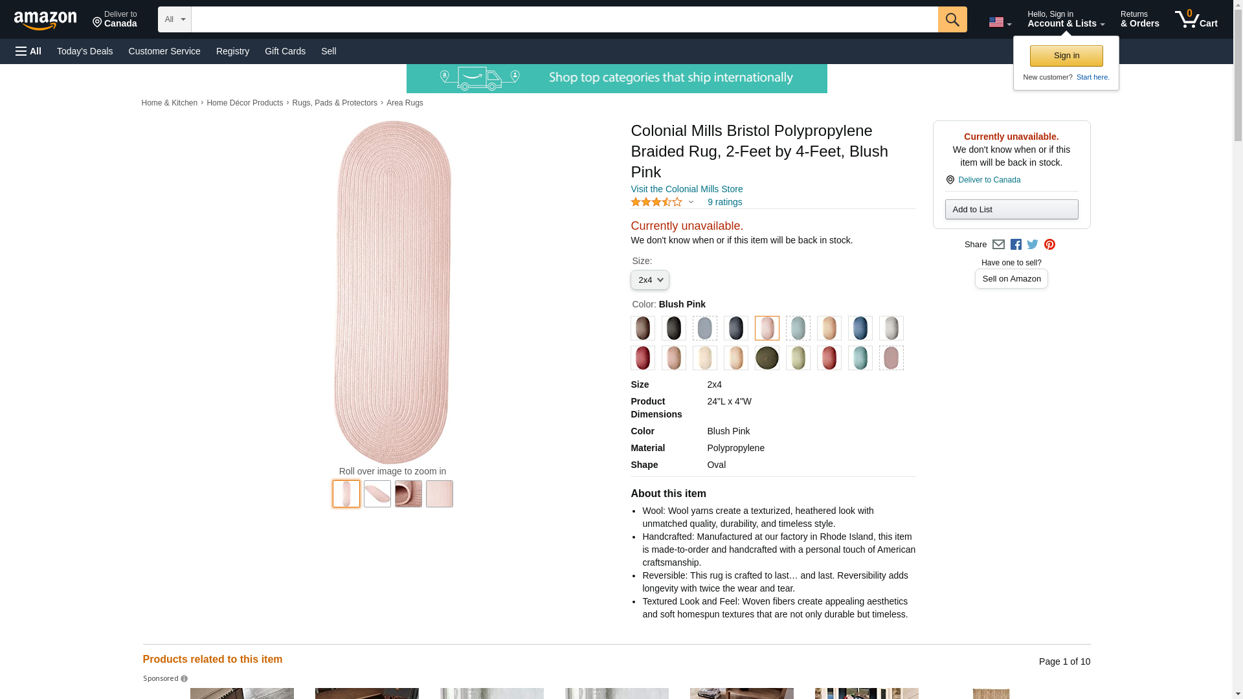The width and height of the screenshot is (1243, 699).
Task: Click the search magnifying glass button
Action: click(x=952, y=19)
